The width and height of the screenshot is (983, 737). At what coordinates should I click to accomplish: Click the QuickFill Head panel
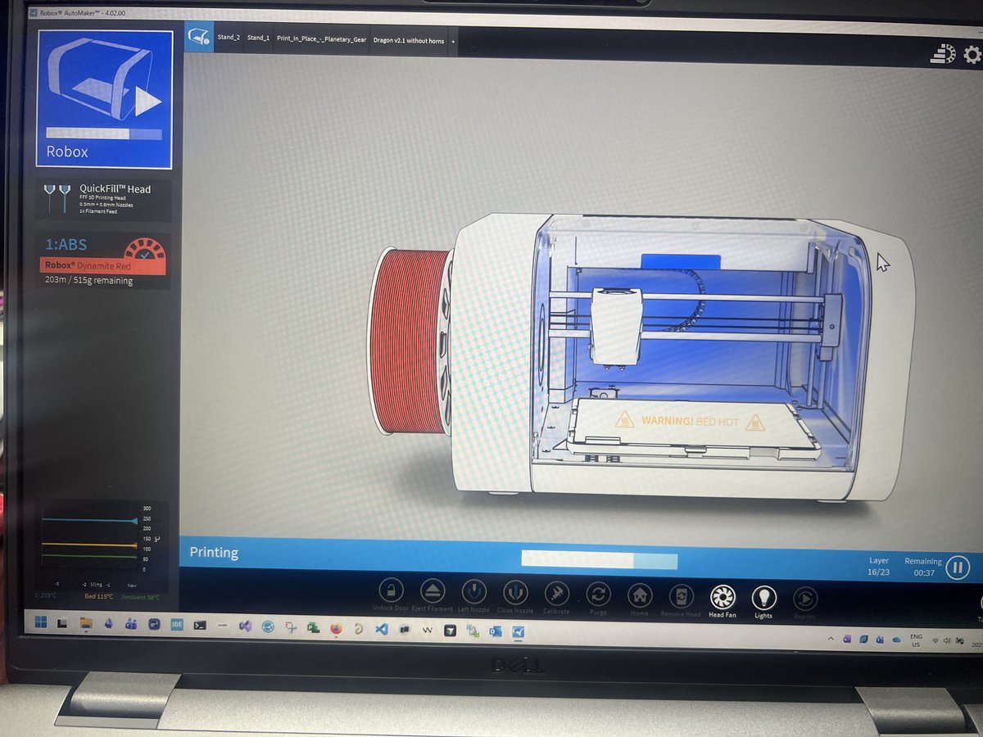(x=104, y=201)
